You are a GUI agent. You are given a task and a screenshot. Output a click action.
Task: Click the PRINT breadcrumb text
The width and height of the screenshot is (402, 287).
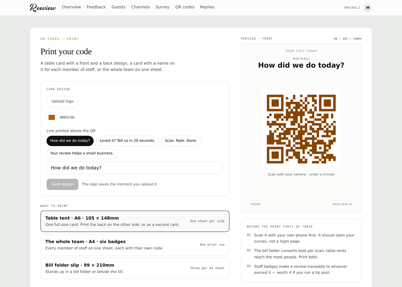pos(73,39)
